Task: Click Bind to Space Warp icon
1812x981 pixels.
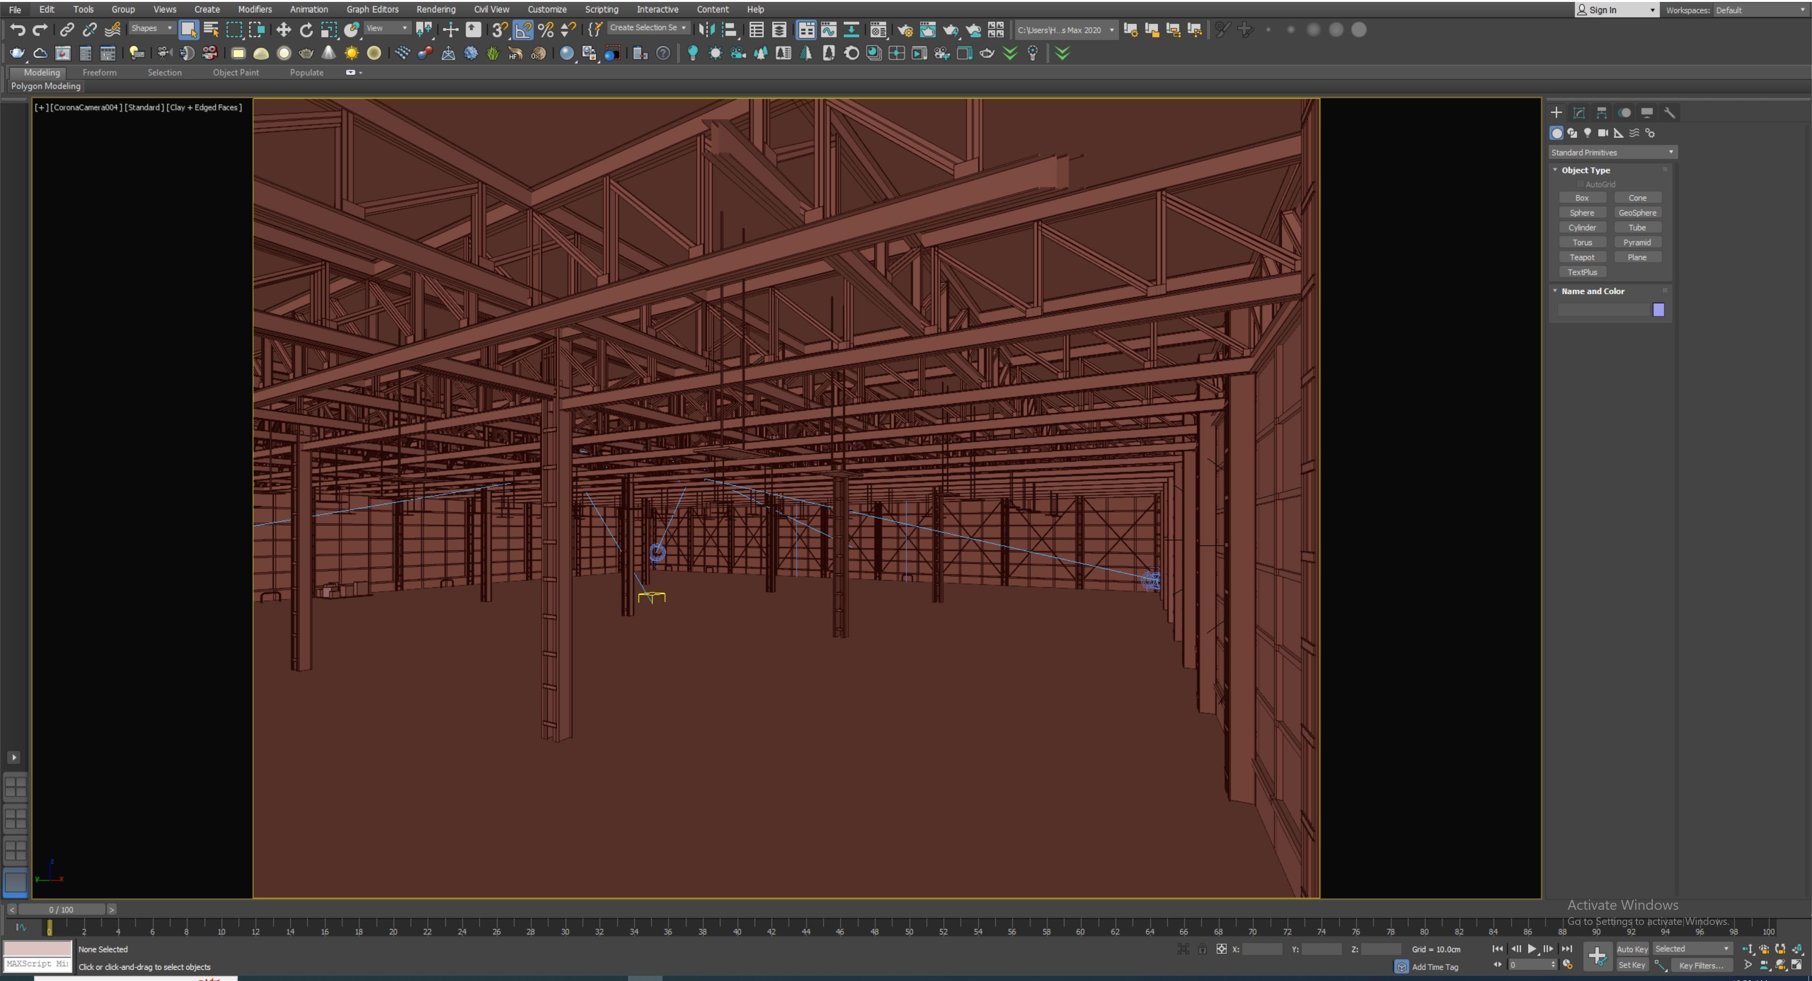Action: click(x=113, y=30)
